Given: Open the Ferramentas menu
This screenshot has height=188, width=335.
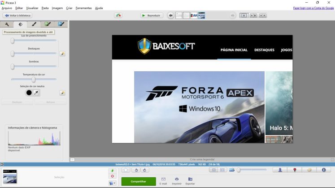Looking at the screenshot, I should [83, 8].
